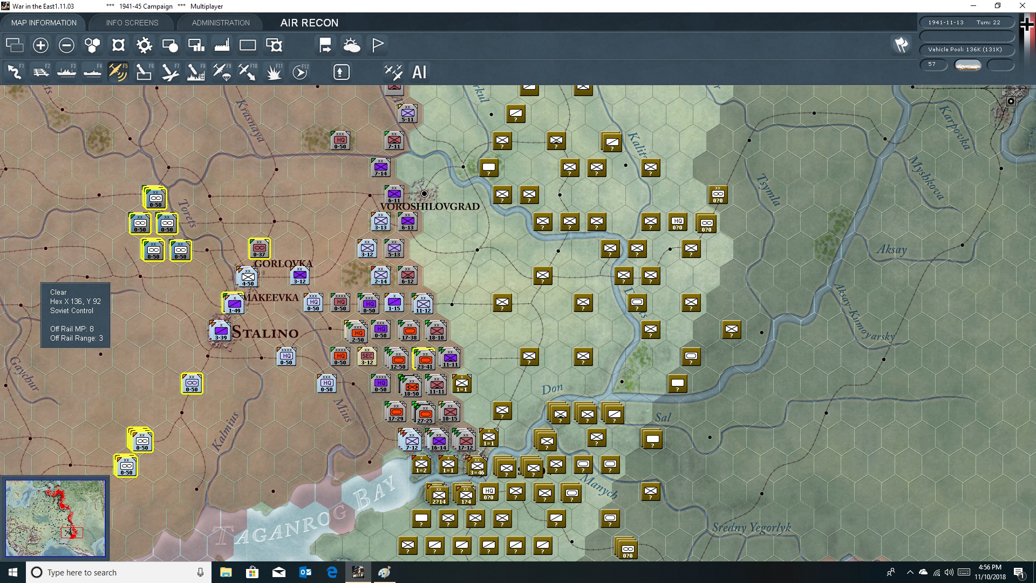
Task: Select F2 Rail mode icon
Action: (41, 72)
